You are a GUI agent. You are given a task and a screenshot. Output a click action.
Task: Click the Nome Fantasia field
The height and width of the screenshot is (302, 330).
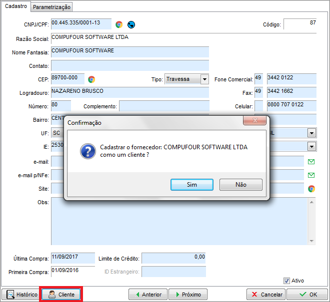(x=130, y=52)
